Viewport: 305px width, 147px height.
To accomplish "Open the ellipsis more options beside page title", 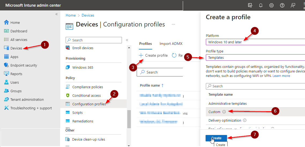I will [173, 24].
